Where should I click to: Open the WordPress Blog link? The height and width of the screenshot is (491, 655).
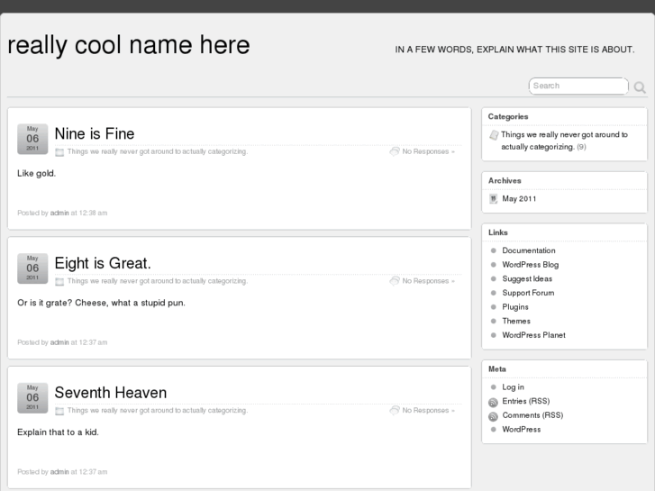click(x=531, y=265)
